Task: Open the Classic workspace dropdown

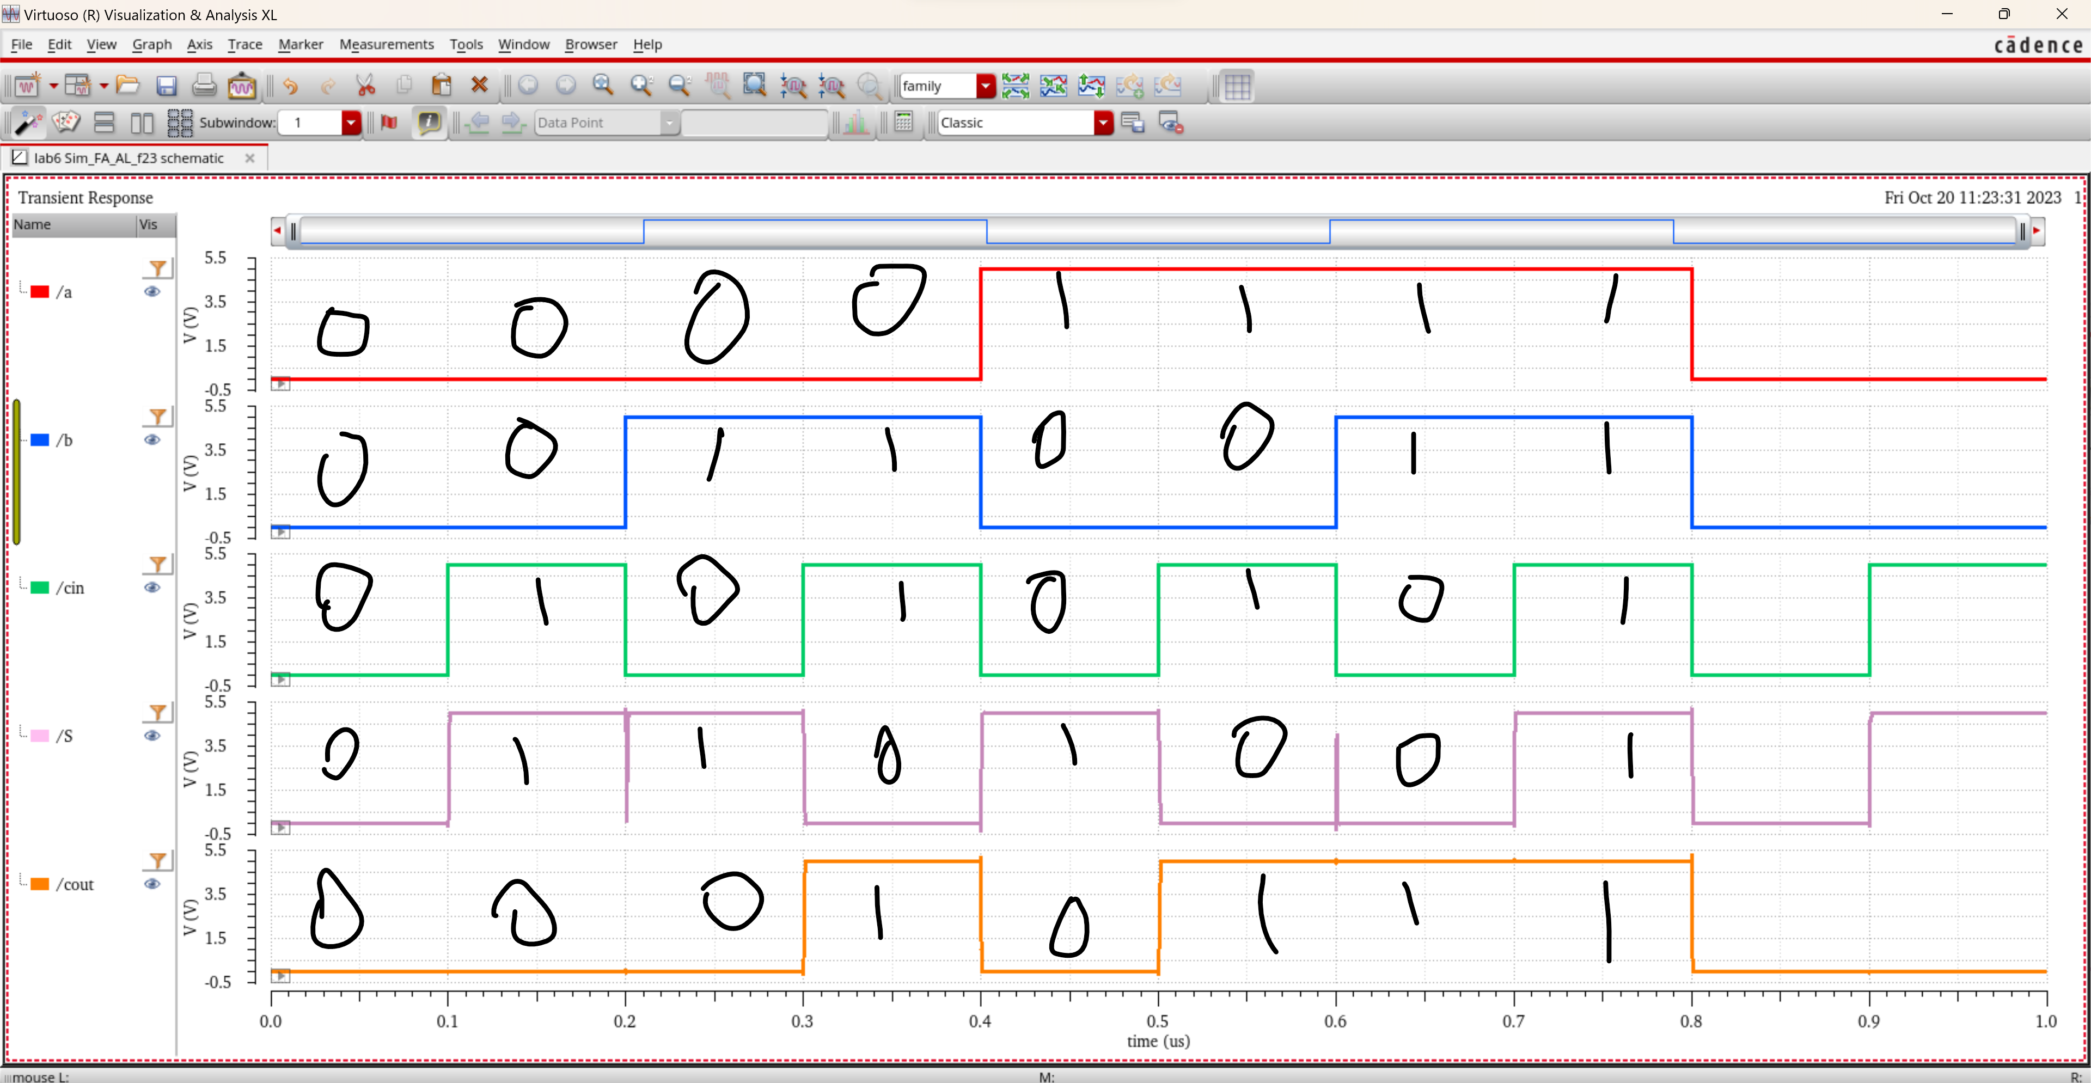Action: 1102,123
